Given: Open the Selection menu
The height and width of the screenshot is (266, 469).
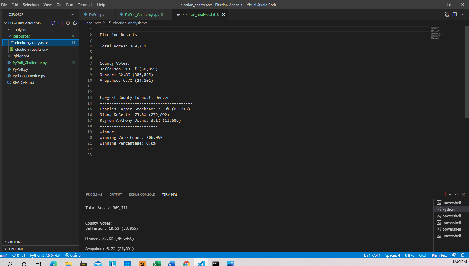Looking at the screenshot, I should (31, 5).
